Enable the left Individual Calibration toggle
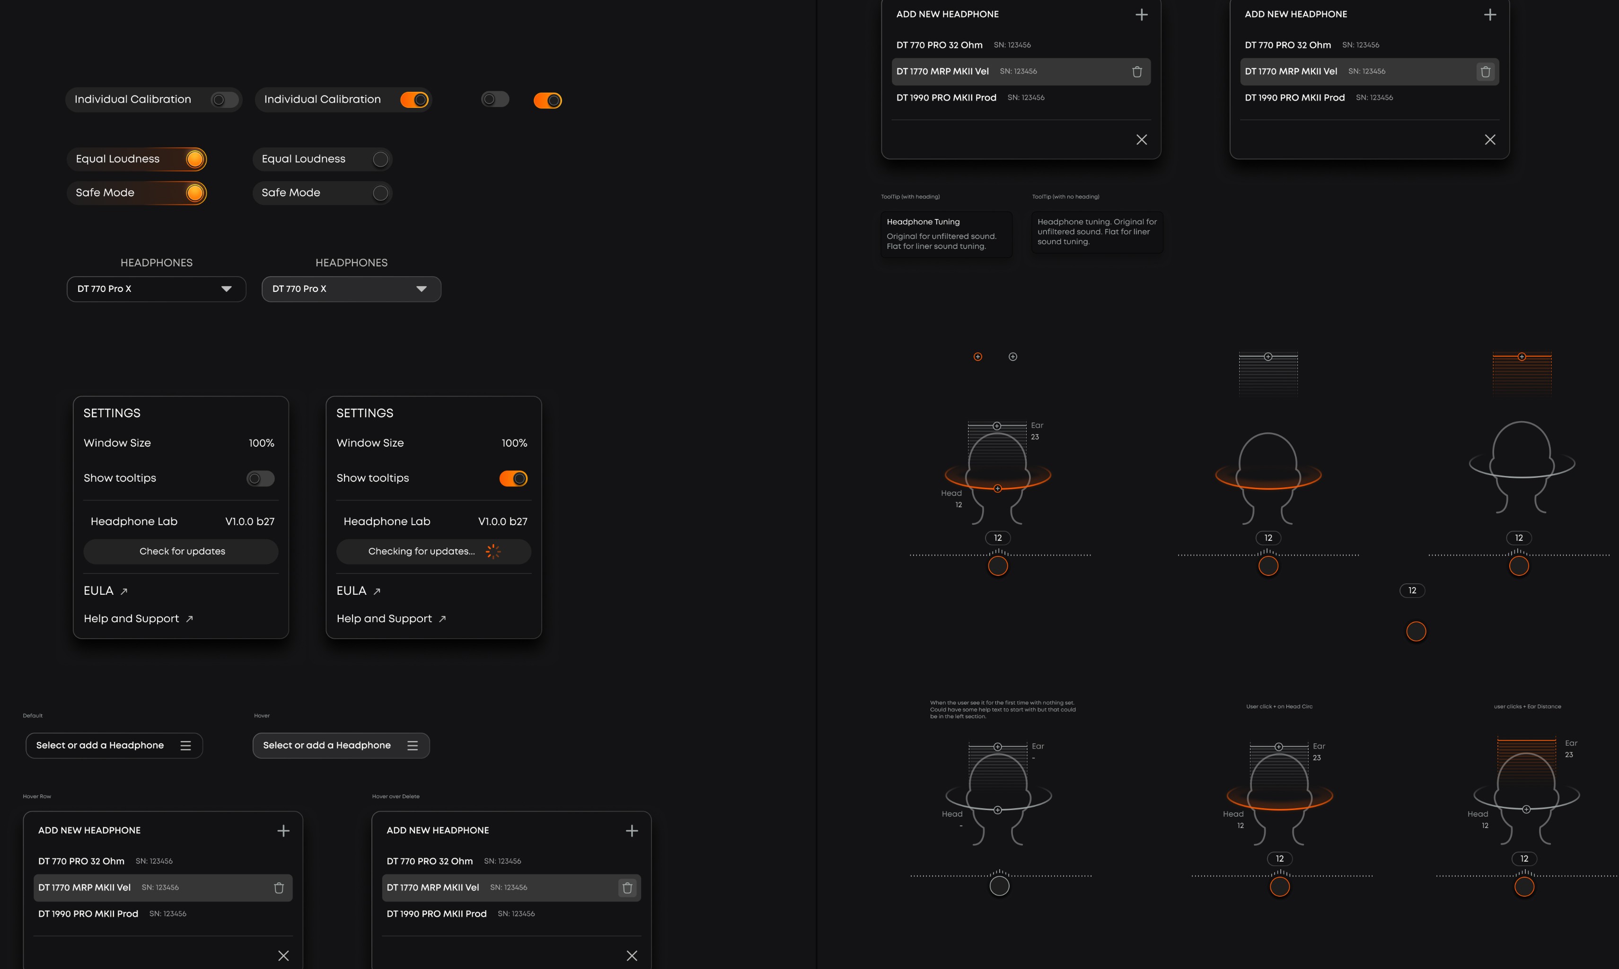The width and height of the screenshot is (1619, 969). tap(222, 99)
